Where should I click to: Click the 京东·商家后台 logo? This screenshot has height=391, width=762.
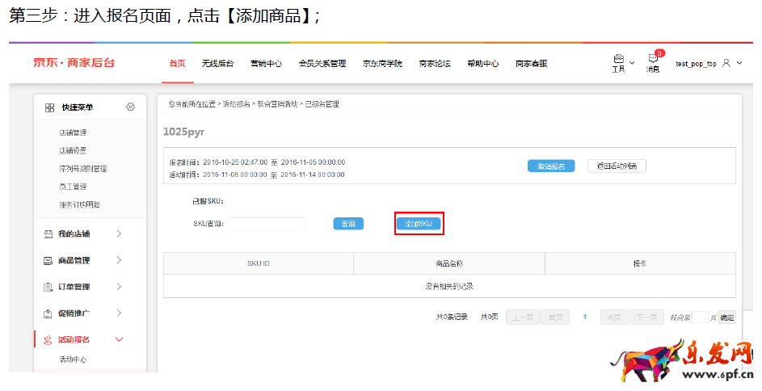tap(74, 63)
